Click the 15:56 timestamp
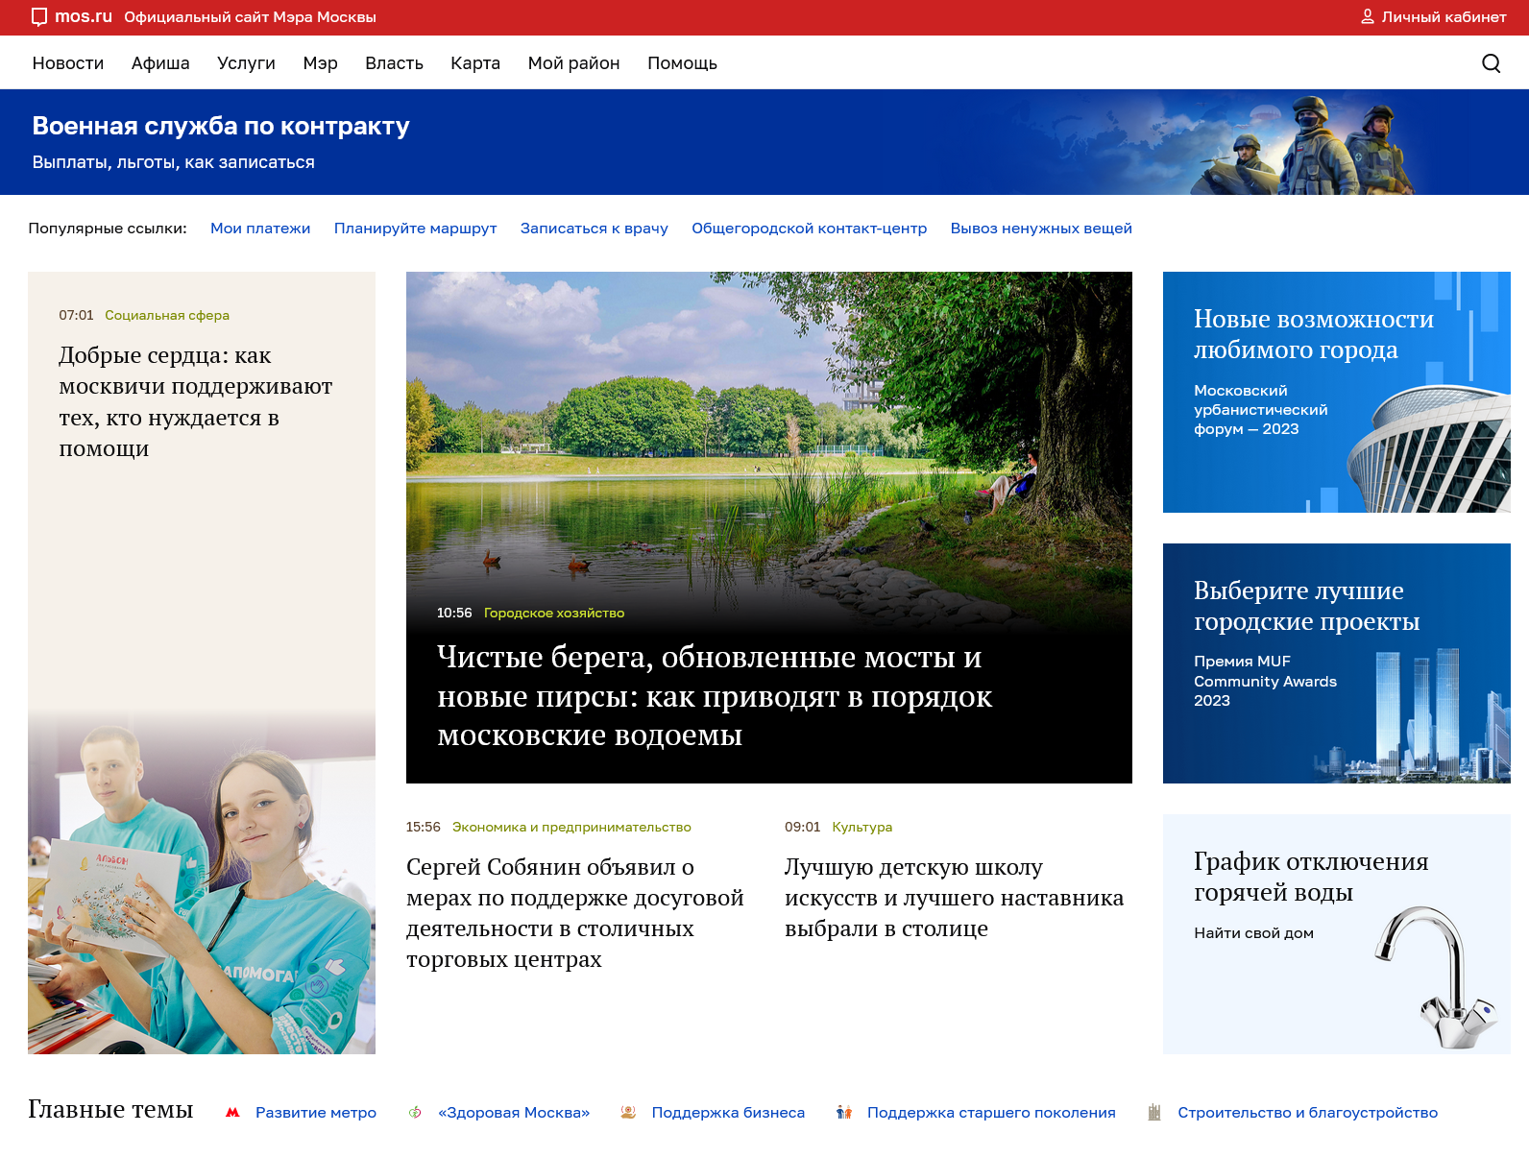1529x1157 pixels. point(423,827)
